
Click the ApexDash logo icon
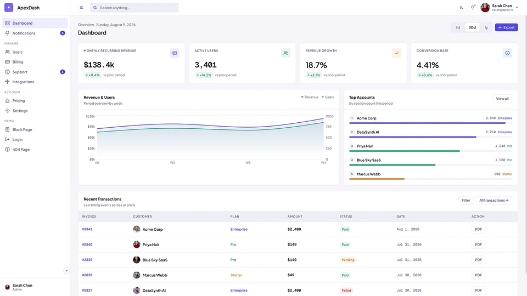click(x=9, y=7)
